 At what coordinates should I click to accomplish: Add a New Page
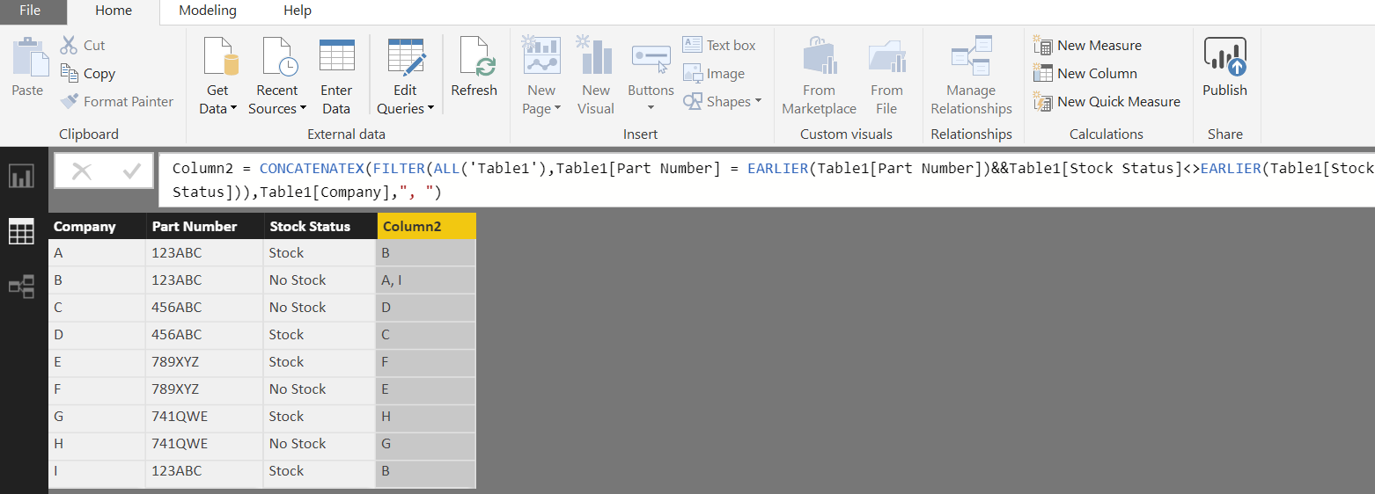pyautogui.click(x=540, y=76)
